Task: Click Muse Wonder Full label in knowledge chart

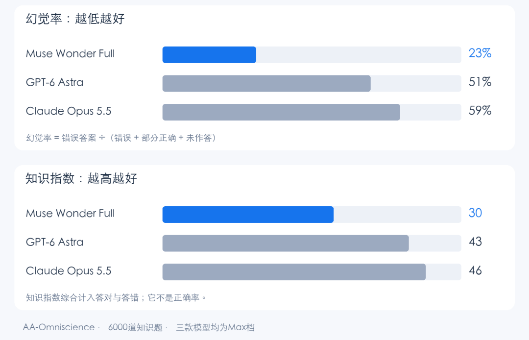Action: pyautogui.click(x=70, y=214)
